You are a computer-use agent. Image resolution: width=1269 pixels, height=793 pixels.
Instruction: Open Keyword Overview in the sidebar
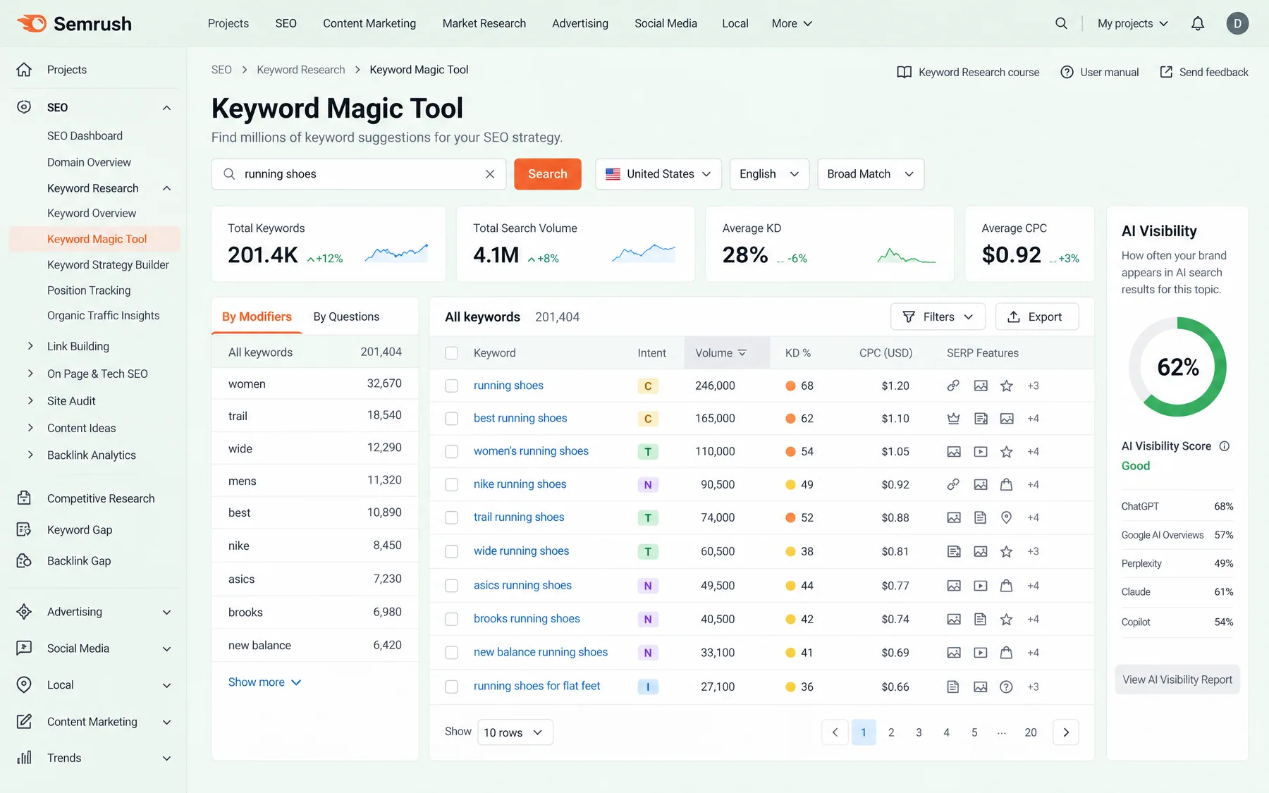[x=92, y=213]
